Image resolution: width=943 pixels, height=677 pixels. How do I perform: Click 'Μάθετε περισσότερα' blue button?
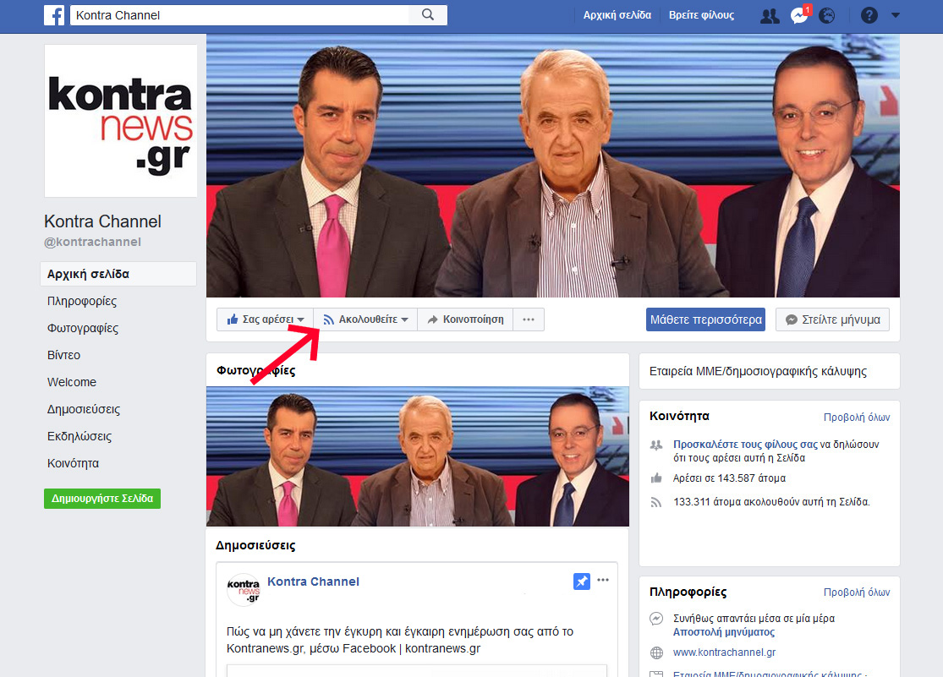click(x=705, y=319)
